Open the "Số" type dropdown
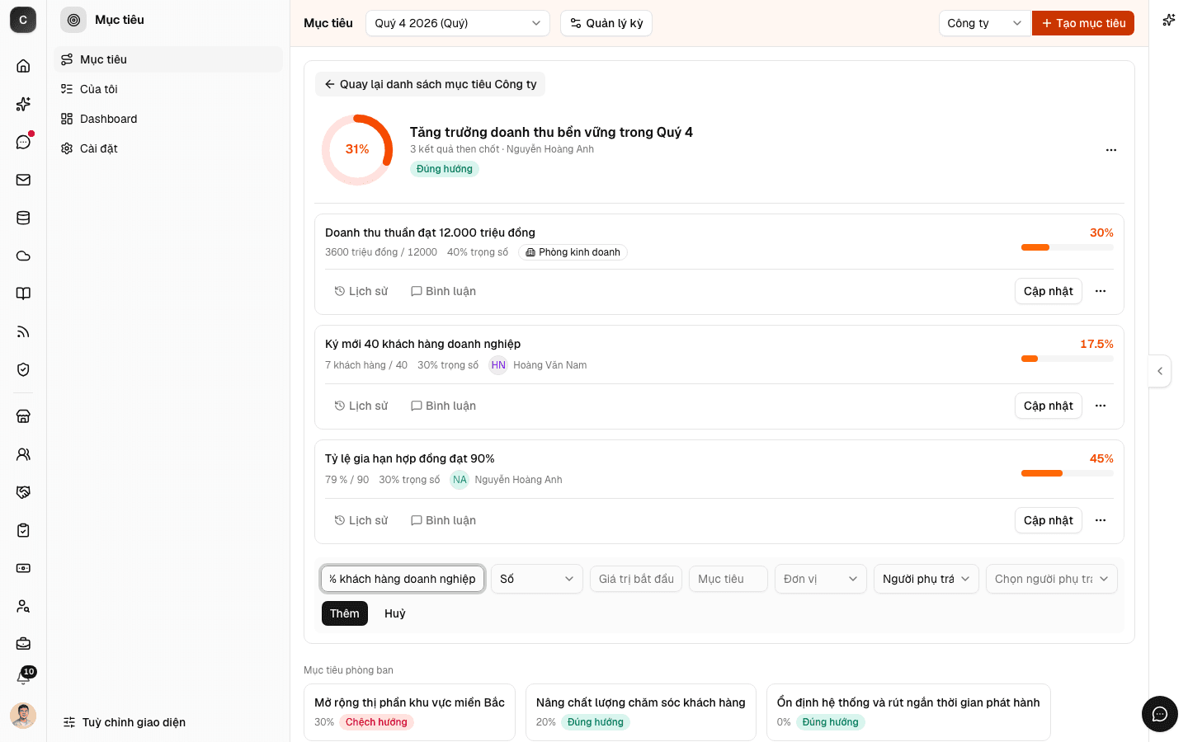 coord(537,579)
